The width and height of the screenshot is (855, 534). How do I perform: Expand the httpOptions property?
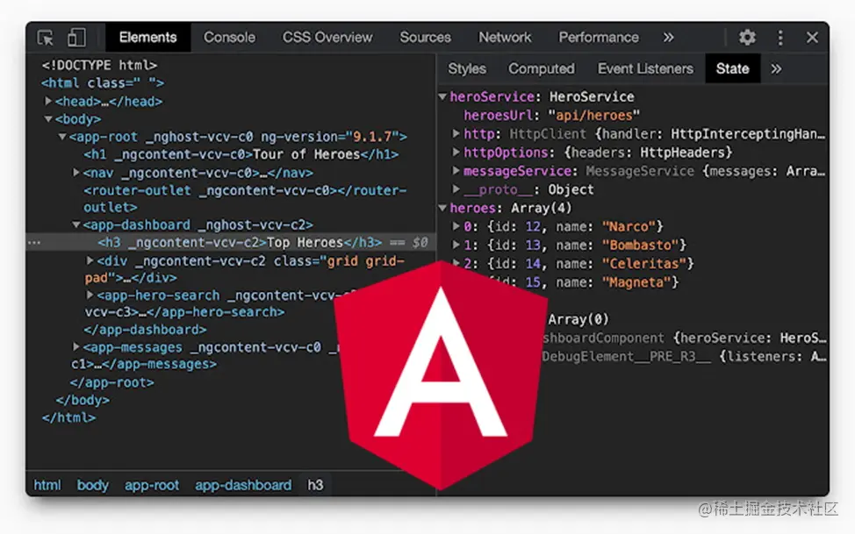tap(456, 152)
